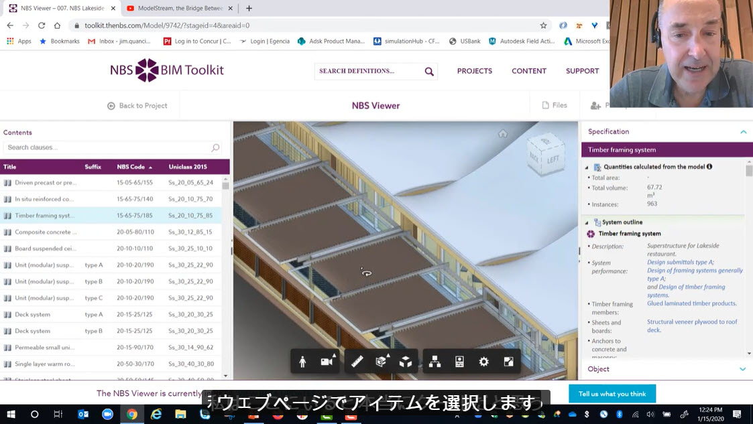The image size is (753, 424).
Task: Collapse the System outline section
Action: point(586,222)
